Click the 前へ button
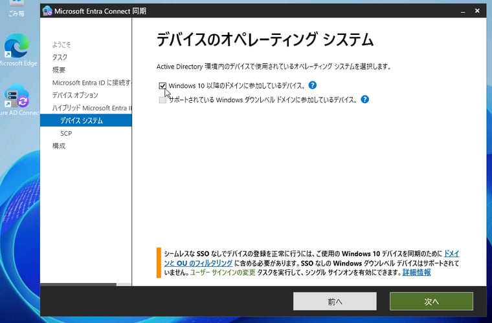The height and width of the screenshot is (323, 492). click(x=335, y=302)
